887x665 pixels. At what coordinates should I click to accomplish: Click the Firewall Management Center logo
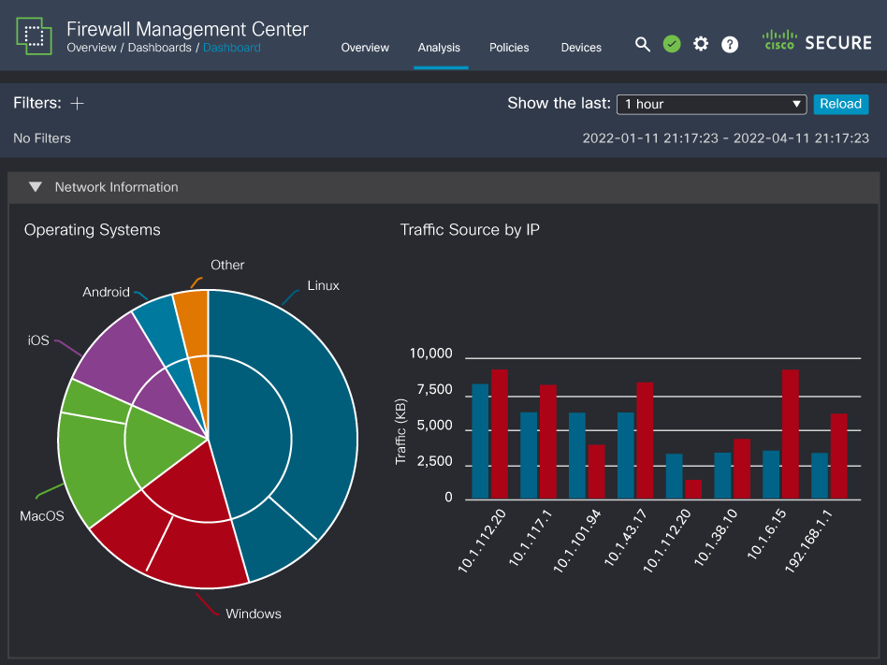coord(34,36)
